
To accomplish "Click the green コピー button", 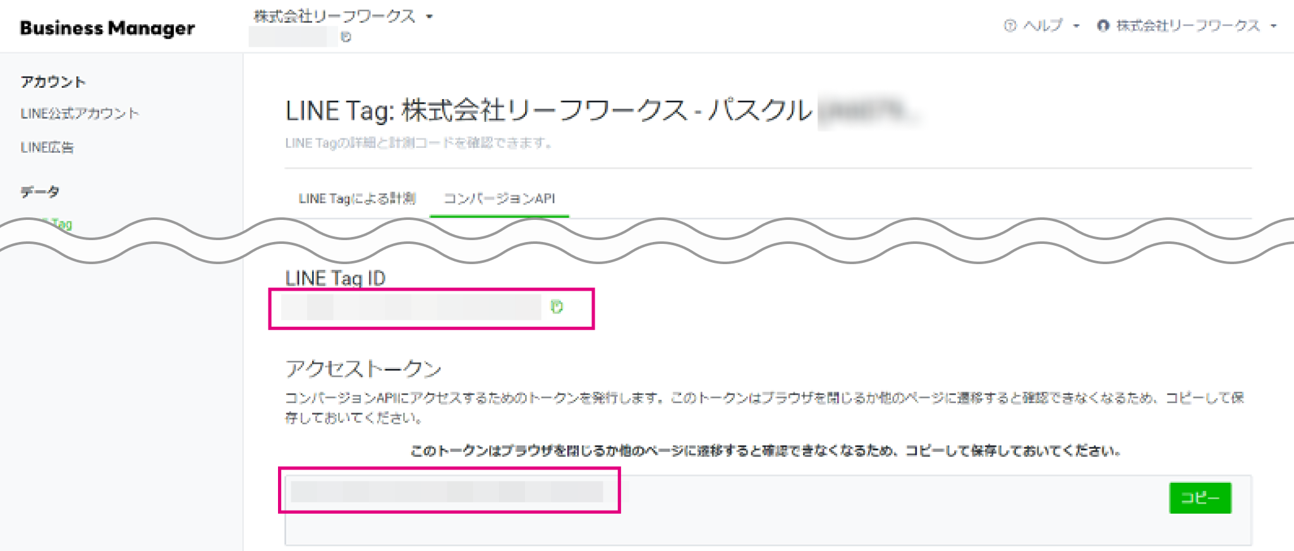I will 1200,498.
